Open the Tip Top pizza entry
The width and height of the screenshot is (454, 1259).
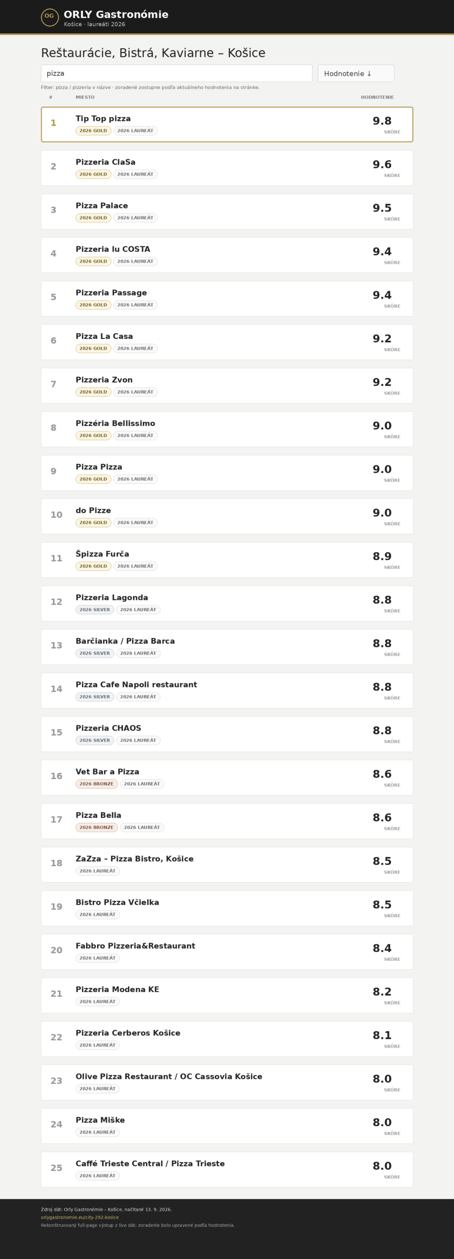point(227,124)
